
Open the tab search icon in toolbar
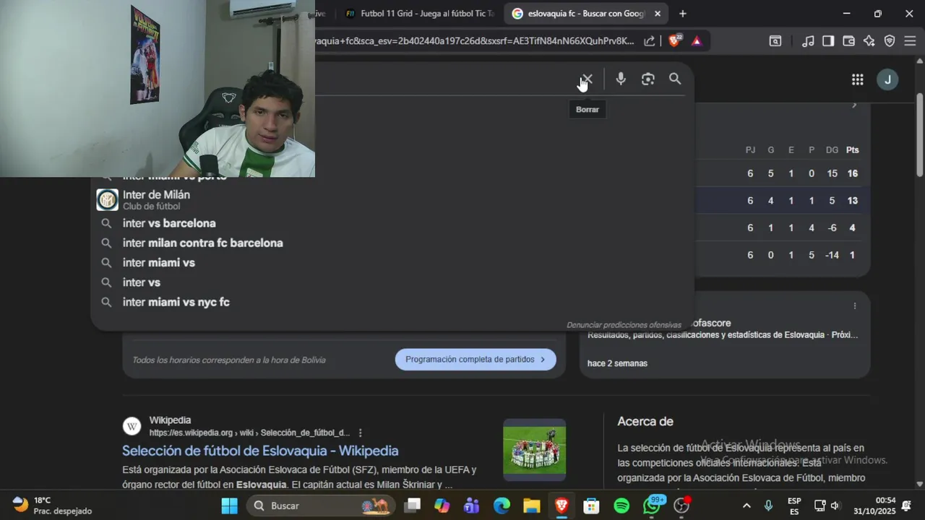click(775, 41)
